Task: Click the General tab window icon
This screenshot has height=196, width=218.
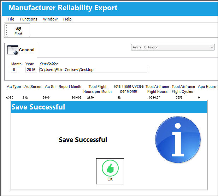Action: click(x=13, y=50)
